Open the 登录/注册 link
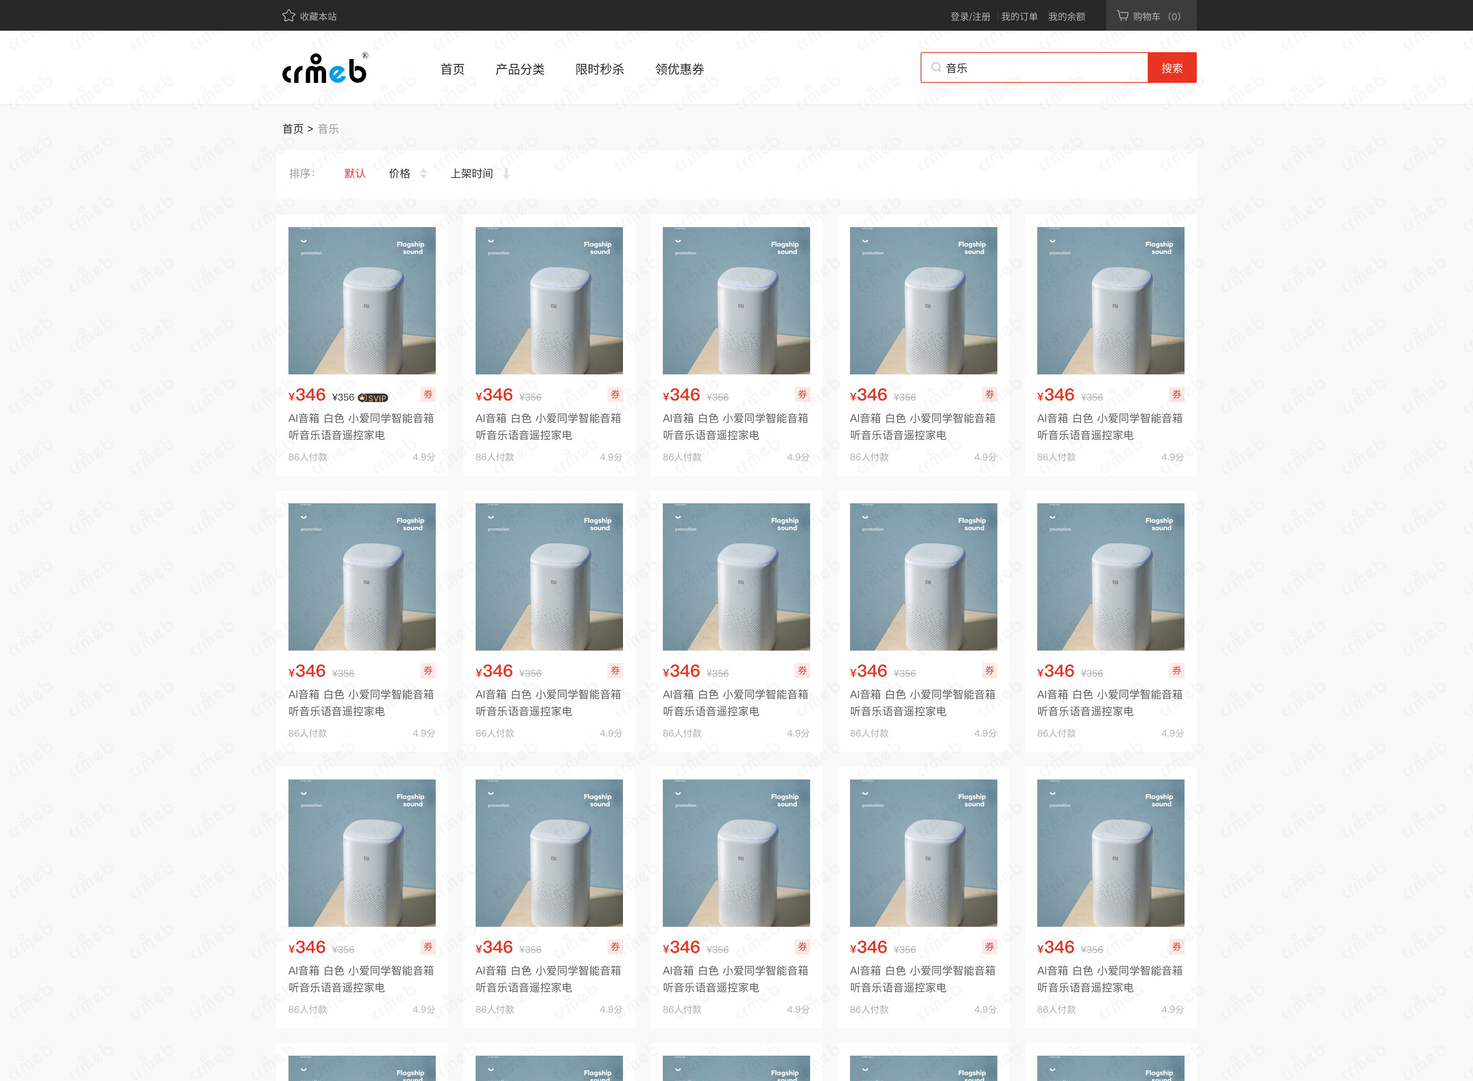This screenshot has height=1081, width=1473. [x=970, y=16]
